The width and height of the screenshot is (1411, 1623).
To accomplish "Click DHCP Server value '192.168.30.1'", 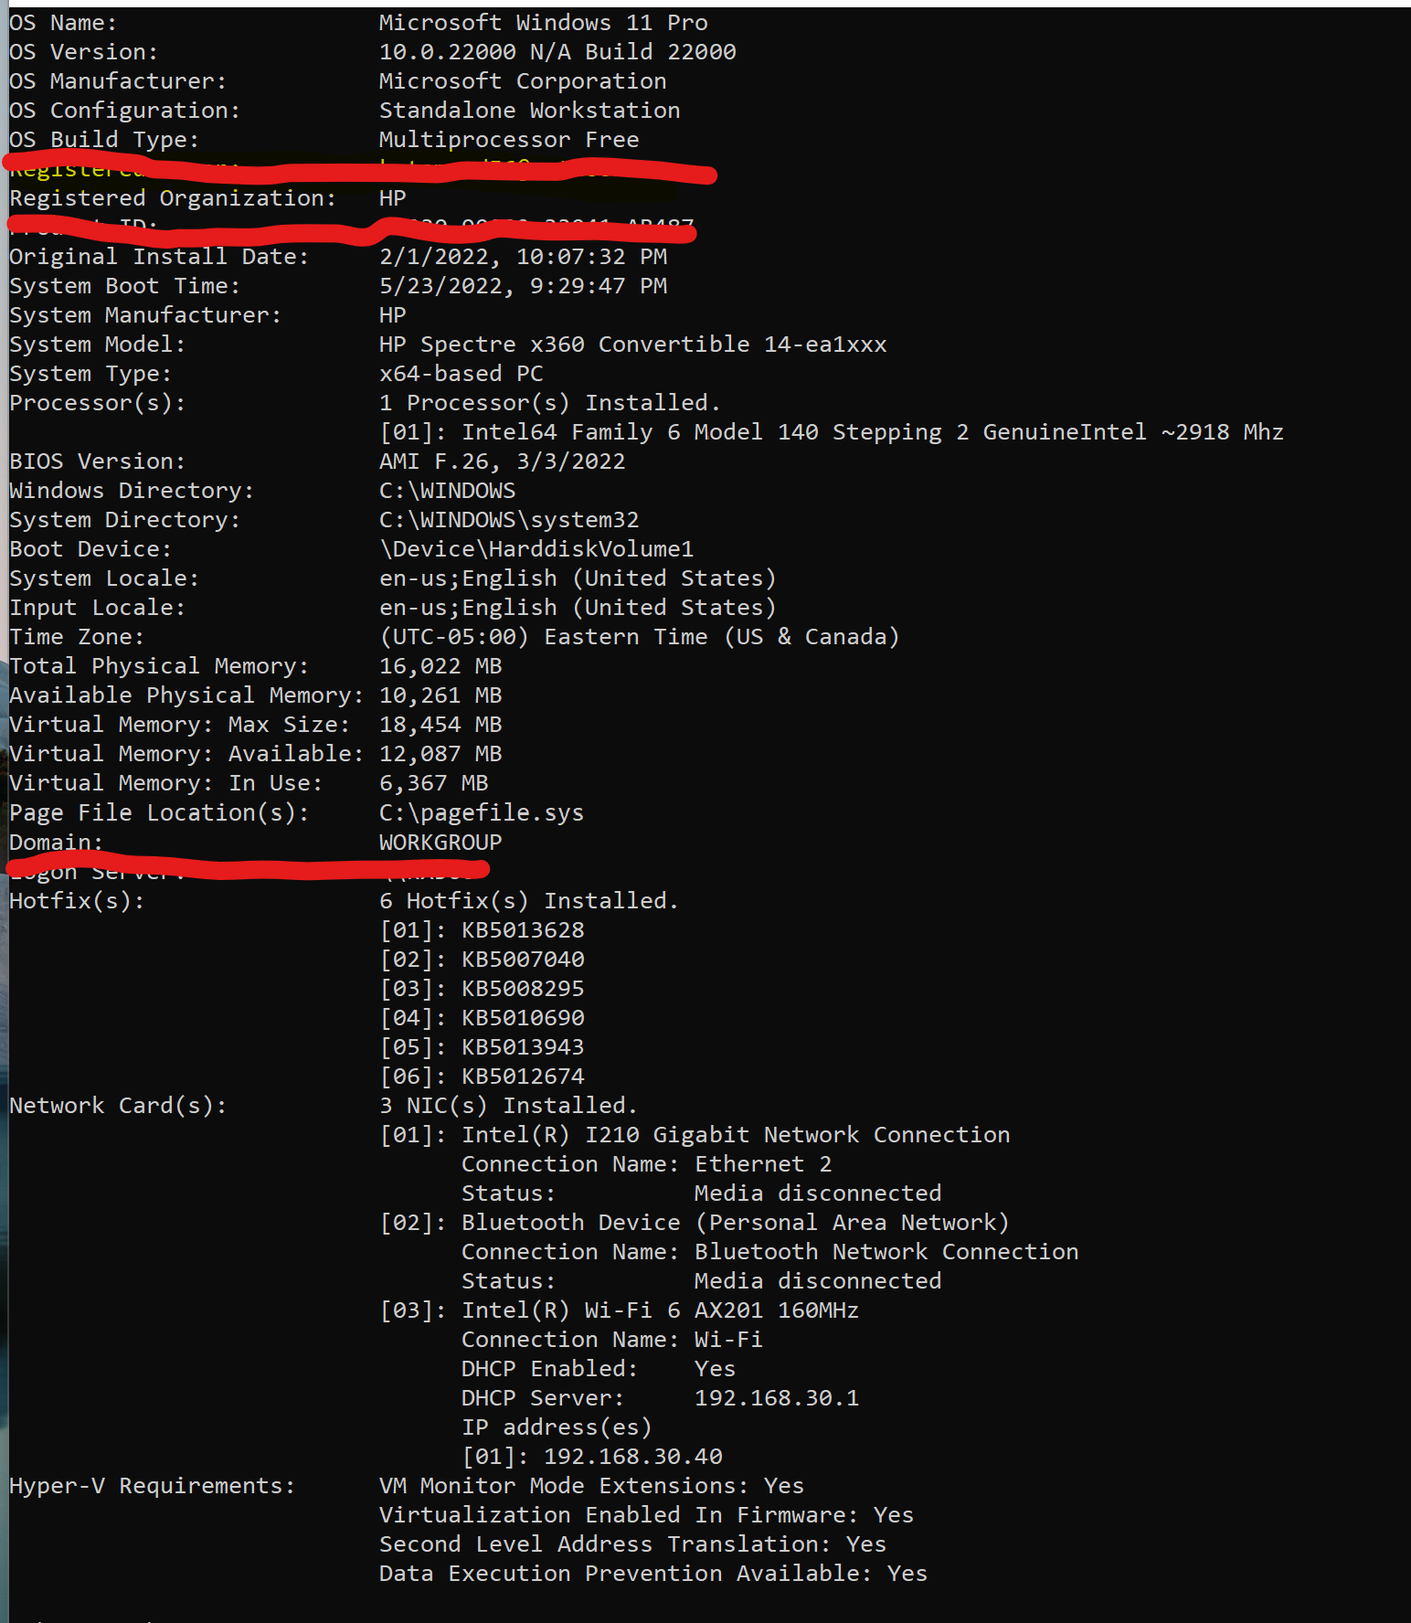I will pos(777,1397).
